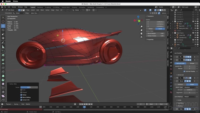The image size is (200, 113).
Task: Uncheck Correct UVs option
Action: tap(21, 100)
